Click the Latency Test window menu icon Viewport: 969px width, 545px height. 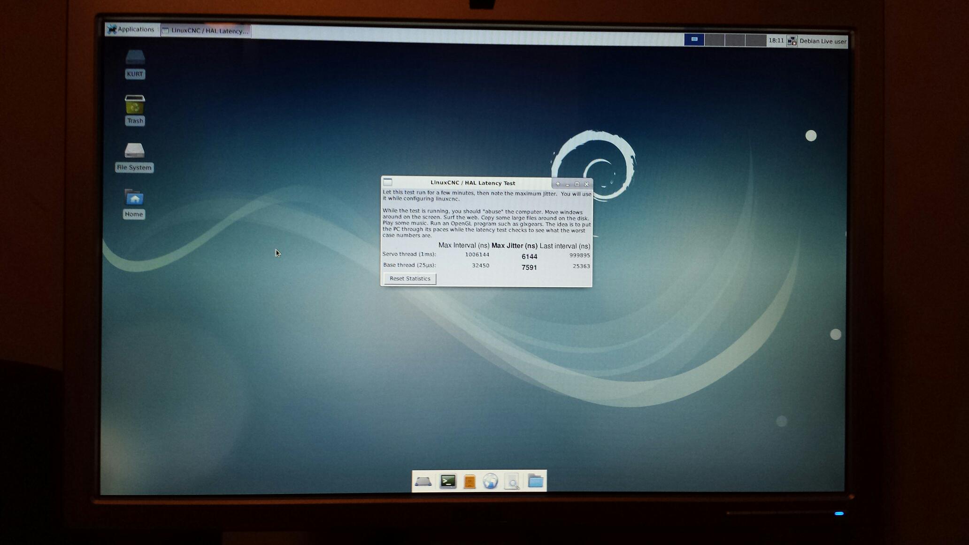[388, 182]
